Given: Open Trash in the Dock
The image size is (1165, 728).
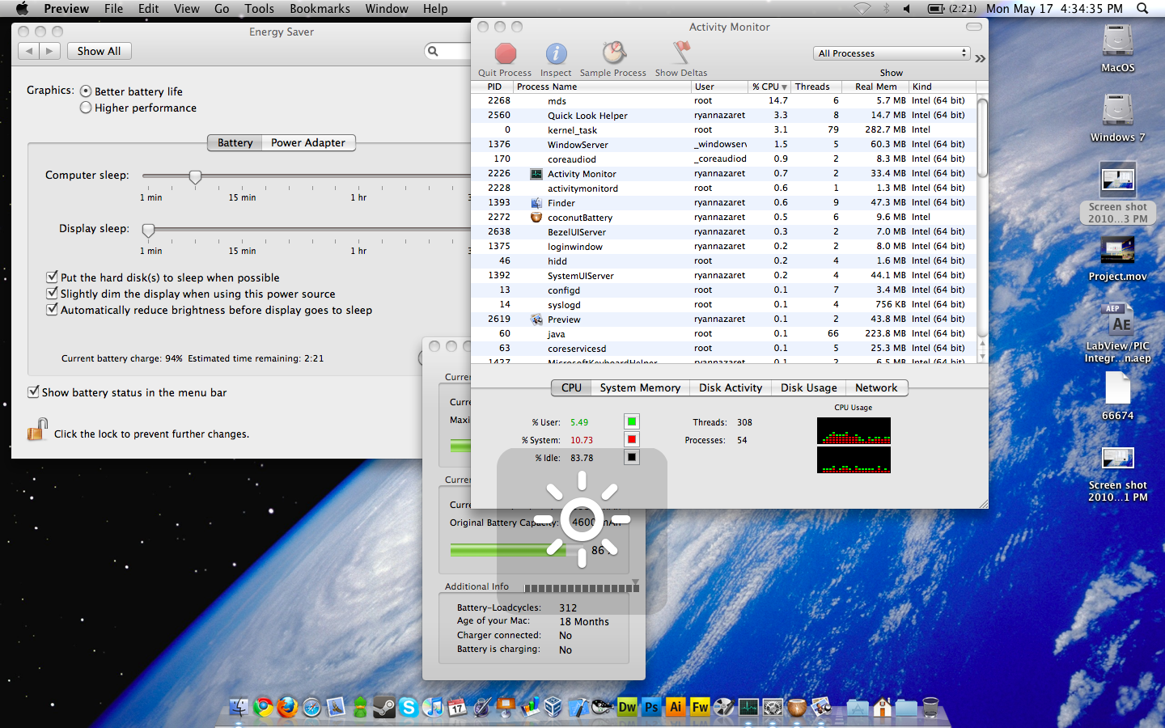Looking at the screenshot, I should 930,708.
